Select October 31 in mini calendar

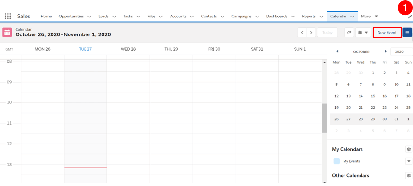click(x=396, y=119)
